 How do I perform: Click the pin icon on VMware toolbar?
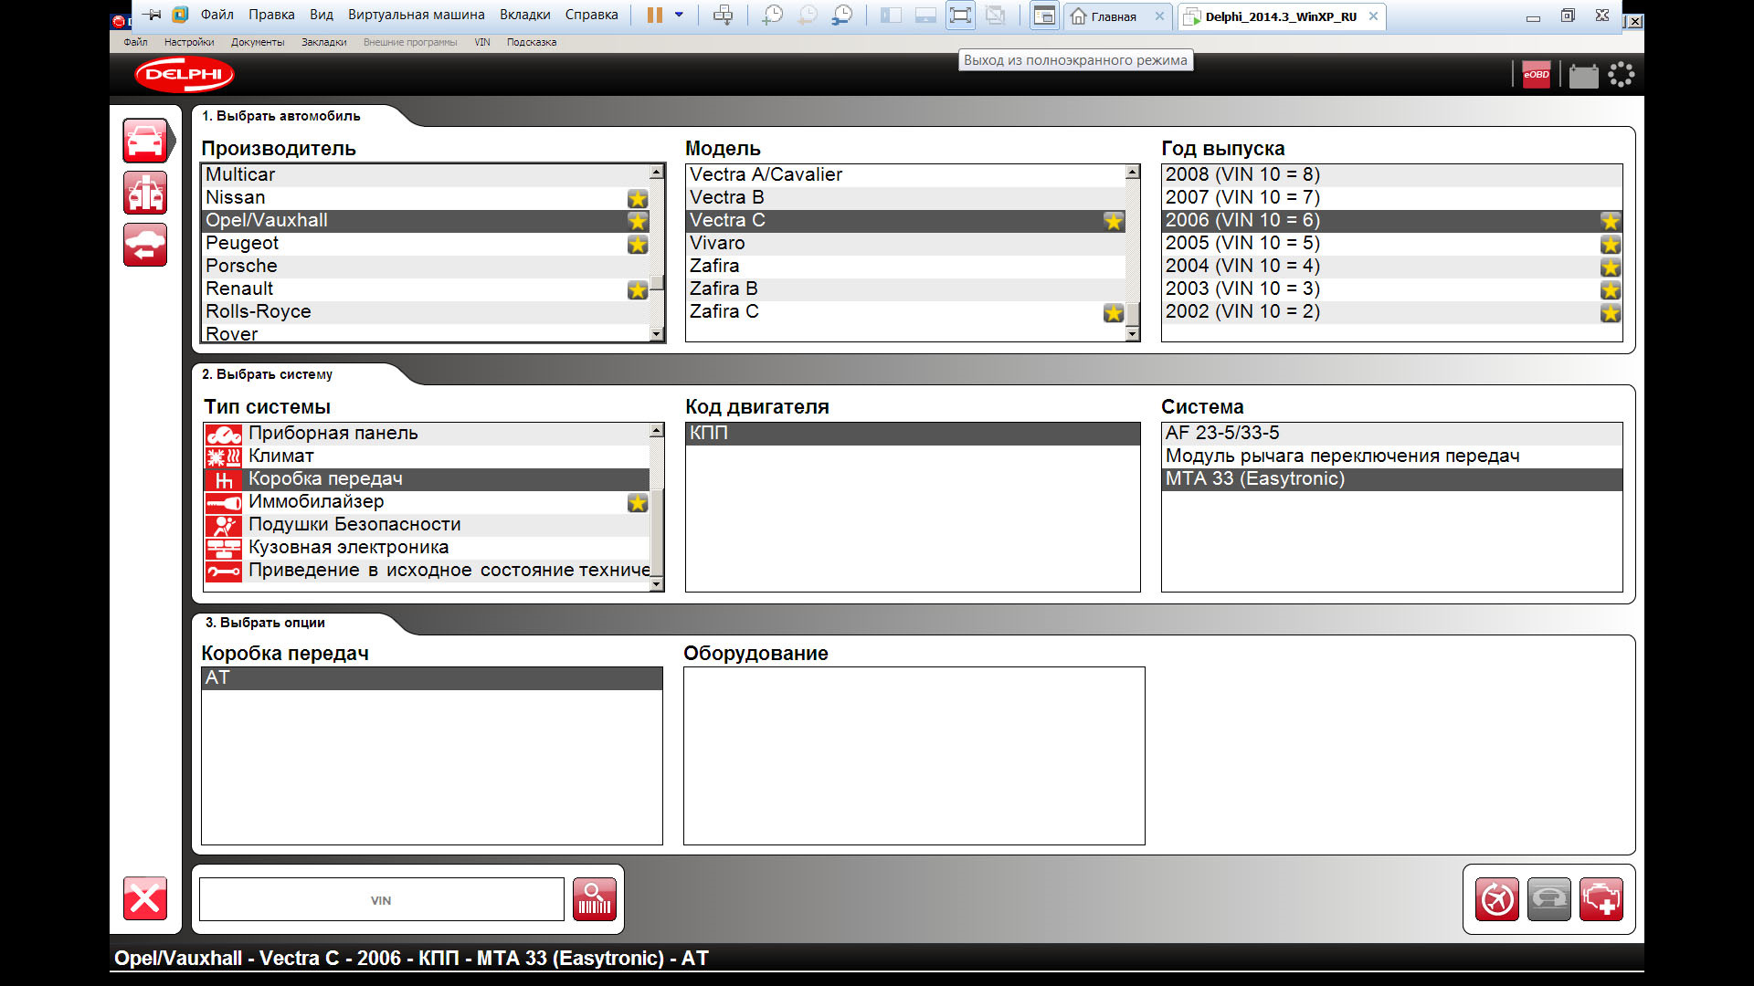click(153, 15)
